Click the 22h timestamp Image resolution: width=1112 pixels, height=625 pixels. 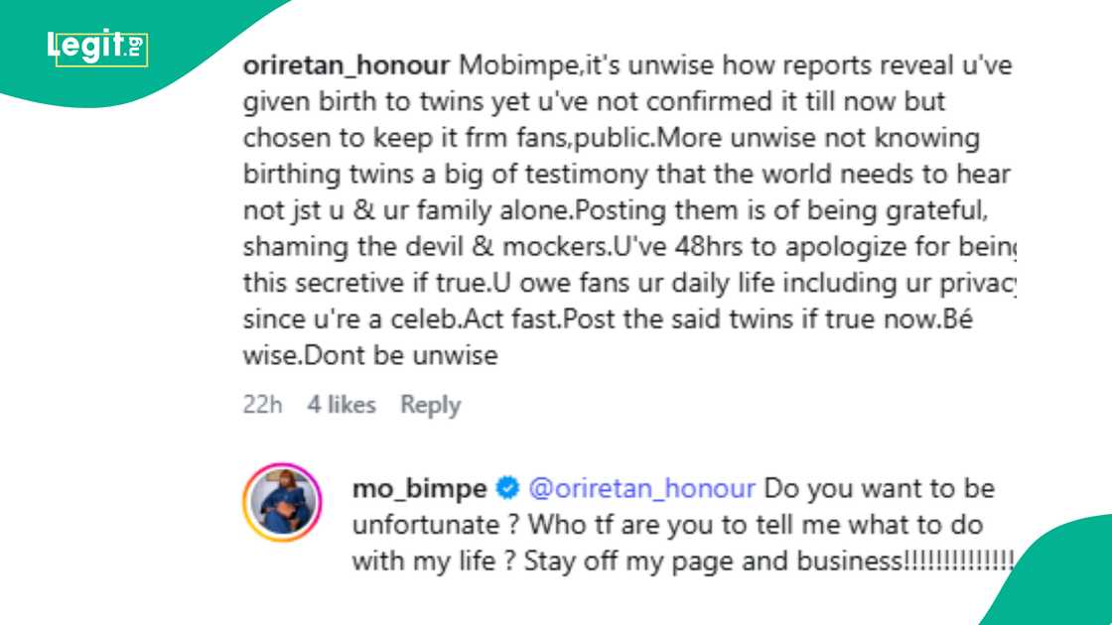point(260,405)
